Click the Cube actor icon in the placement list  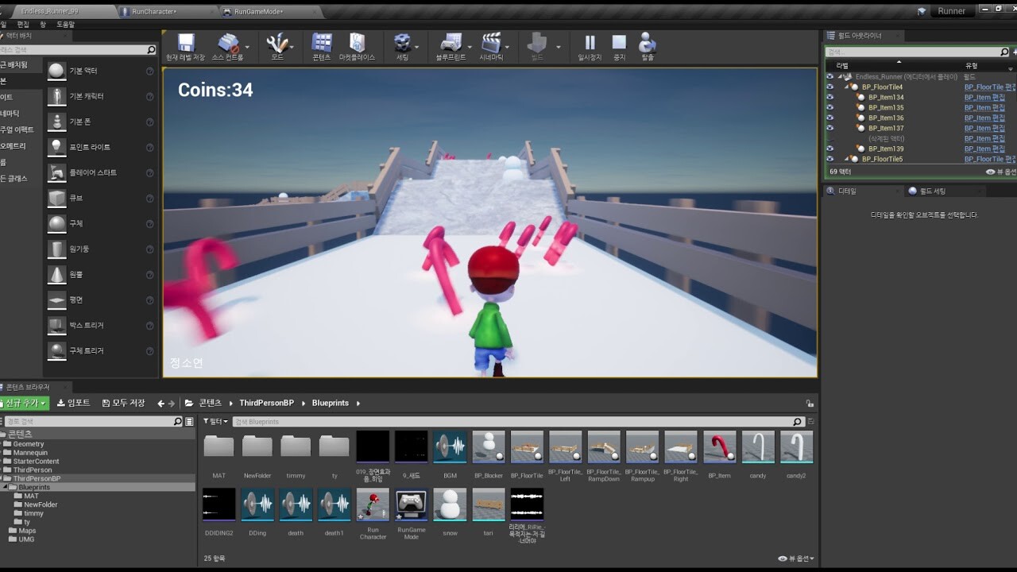pyautogui.click(x=56, y=198)
